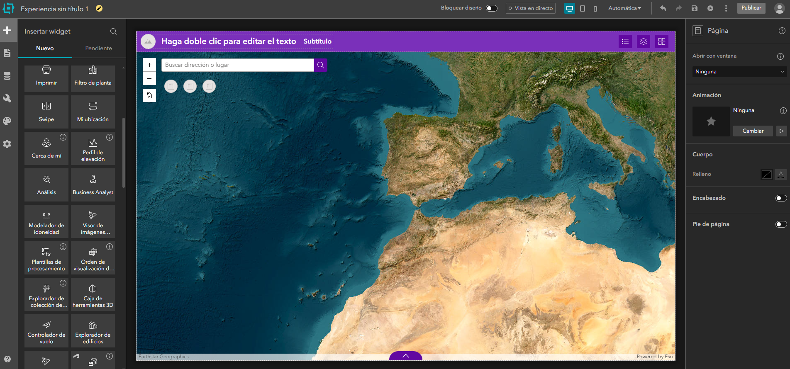
Task: Open the Theme palette panel
Action: (7, 121)
